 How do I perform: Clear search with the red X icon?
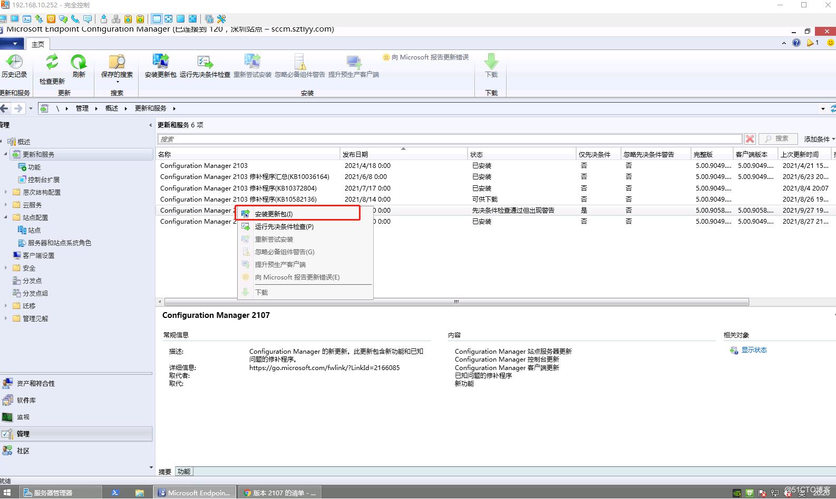click(750, 139)
